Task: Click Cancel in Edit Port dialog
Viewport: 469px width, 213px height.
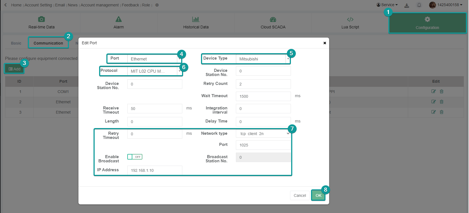Action: pyautogui.click(x=300, y=195)
